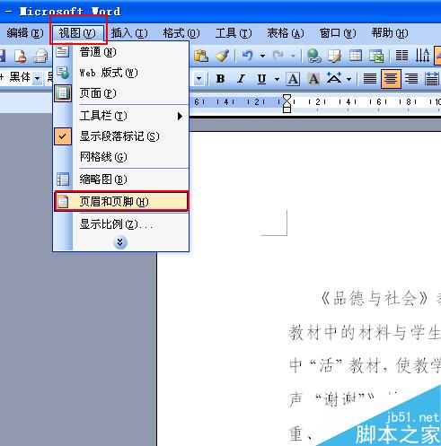Open the 视图(V) View menu
The image size is (441, 446).
point(77,33)
